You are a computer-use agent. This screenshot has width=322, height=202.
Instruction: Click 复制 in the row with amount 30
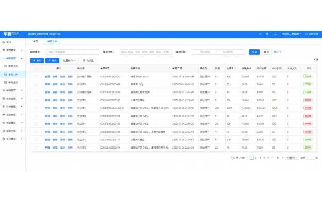(x=62, y=84)
